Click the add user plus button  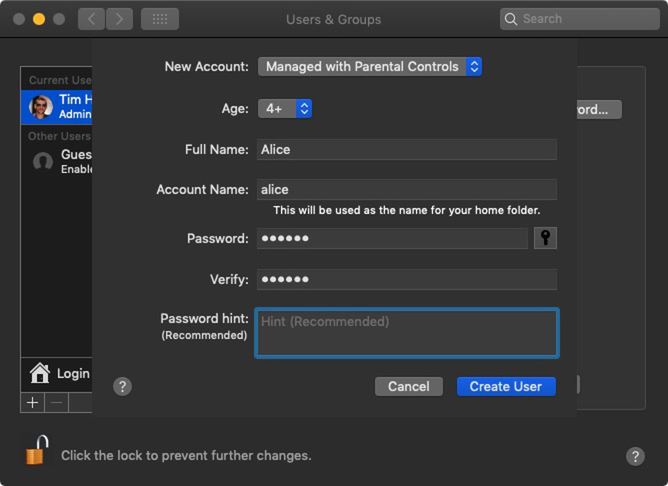(32, 402)
